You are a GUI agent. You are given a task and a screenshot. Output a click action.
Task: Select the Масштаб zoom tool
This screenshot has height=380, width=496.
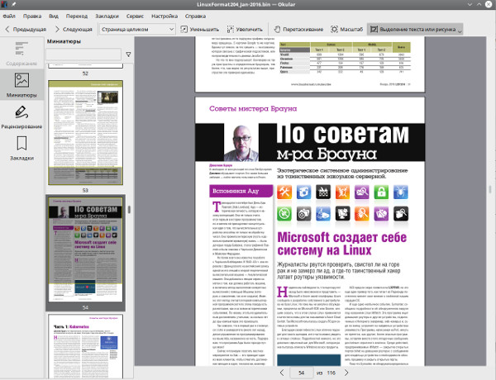(346, 30)
